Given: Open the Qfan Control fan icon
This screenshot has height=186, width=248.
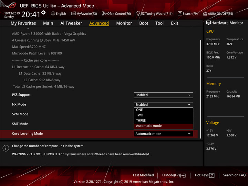Looking at the screenshot, I should point(104,13).
